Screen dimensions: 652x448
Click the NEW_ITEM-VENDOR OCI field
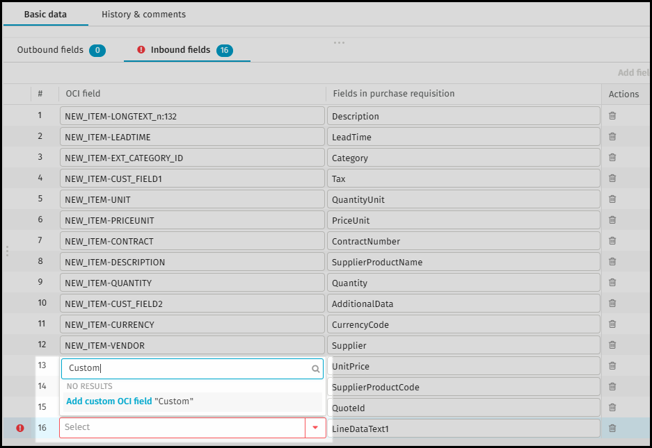click(x=192, y=345)
